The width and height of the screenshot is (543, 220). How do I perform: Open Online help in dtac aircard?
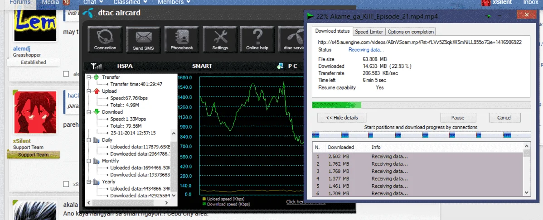coord(257,40)
